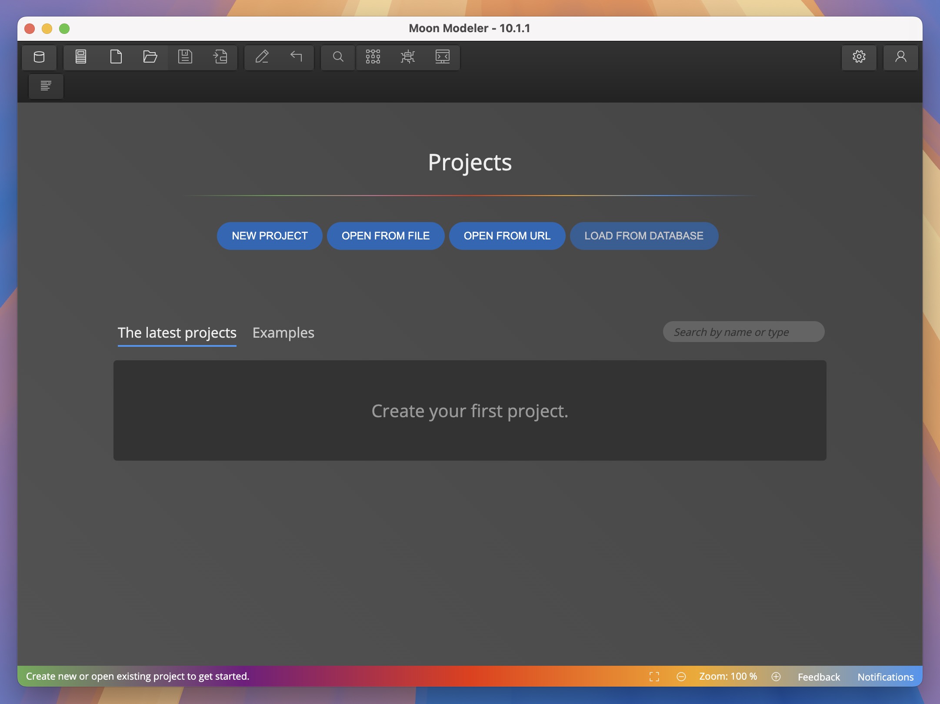Screen dimensions: 940x704
Task: Click the save project icon
Action: click(186, 57)
